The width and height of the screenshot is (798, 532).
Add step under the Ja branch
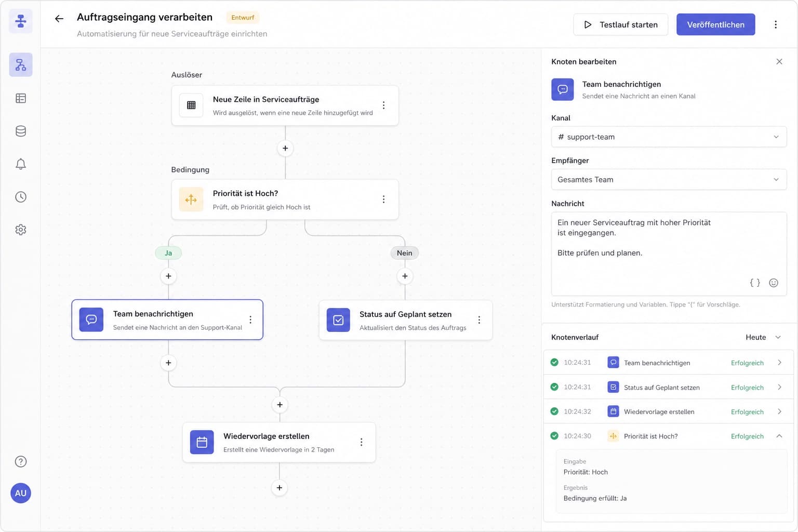(x=168, y=276)
